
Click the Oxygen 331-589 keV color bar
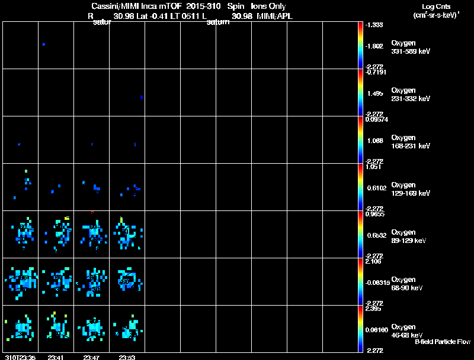click(x=360, y=45)
